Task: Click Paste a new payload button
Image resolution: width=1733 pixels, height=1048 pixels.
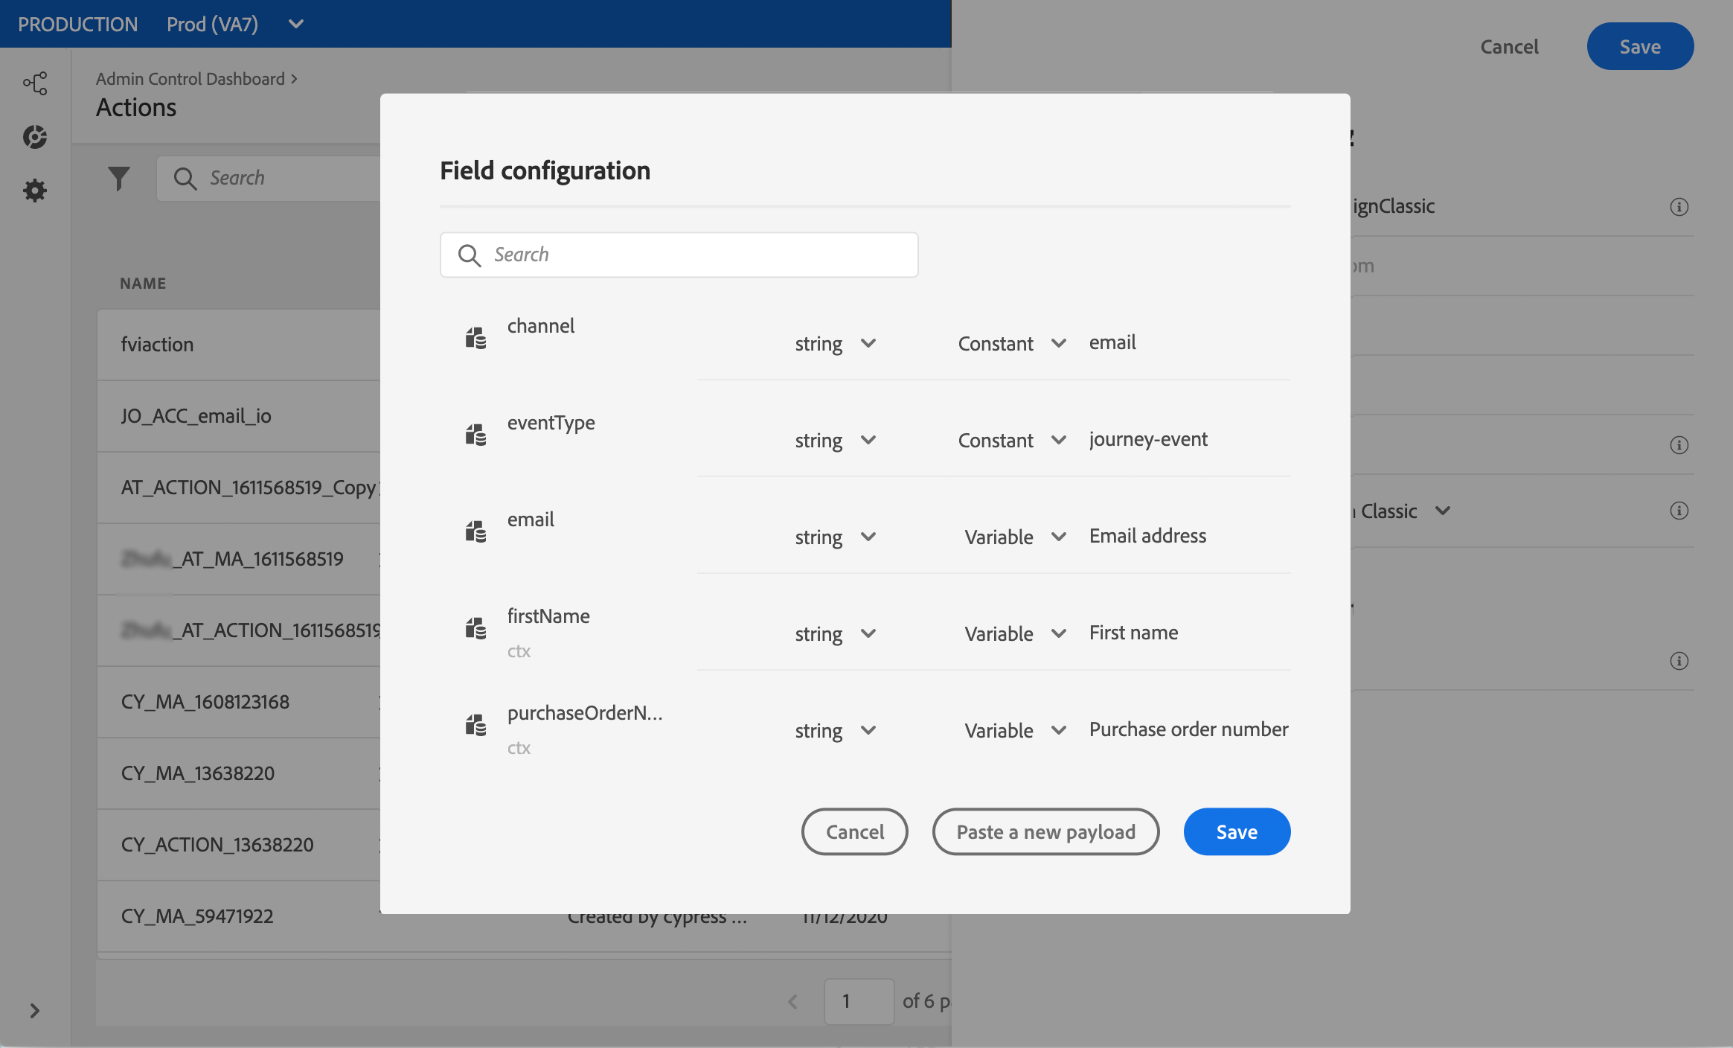Action: coord(1045,831)
